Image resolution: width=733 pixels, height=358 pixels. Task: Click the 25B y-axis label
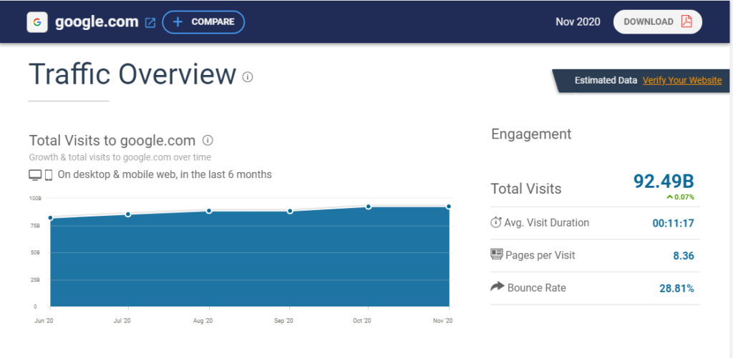click(36, 279)
